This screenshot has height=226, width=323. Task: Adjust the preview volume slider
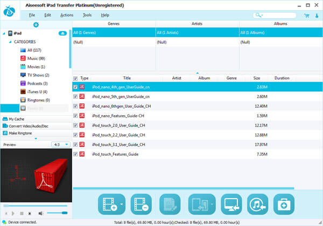[x=57, y=213]
